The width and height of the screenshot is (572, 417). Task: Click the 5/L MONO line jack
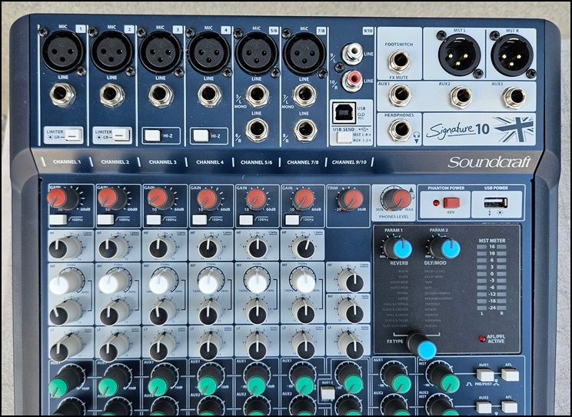258,95
